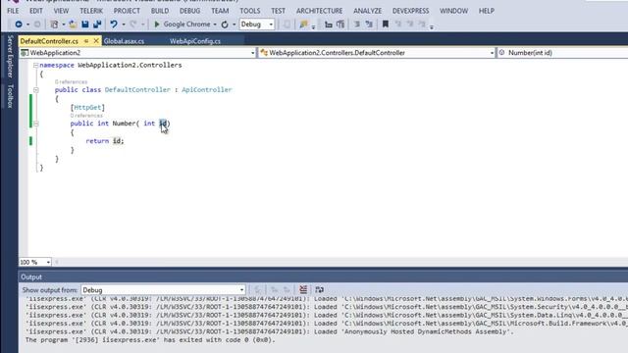Open the PROJECT menu

[127, 11]
